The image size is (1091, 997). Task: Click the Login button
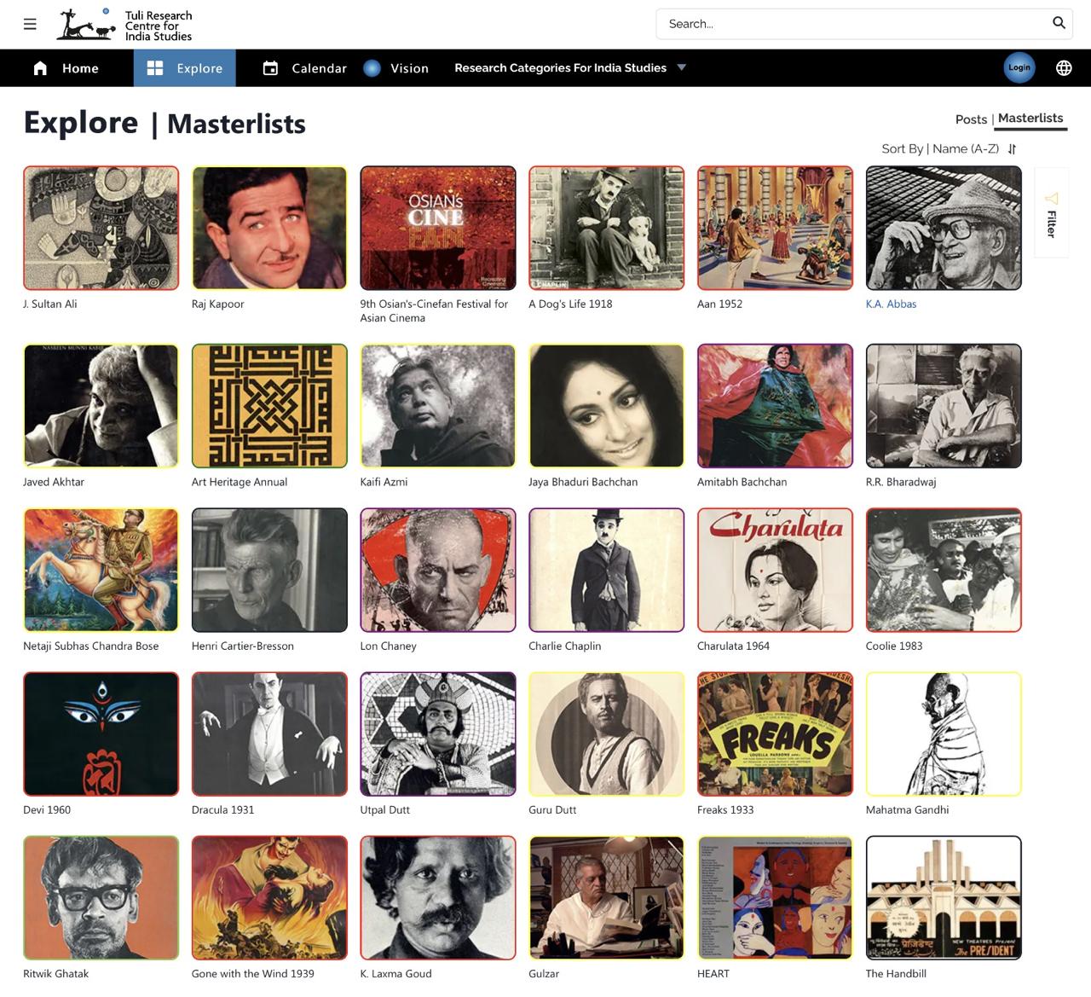pyautogui.click(x=1019, y=68)
